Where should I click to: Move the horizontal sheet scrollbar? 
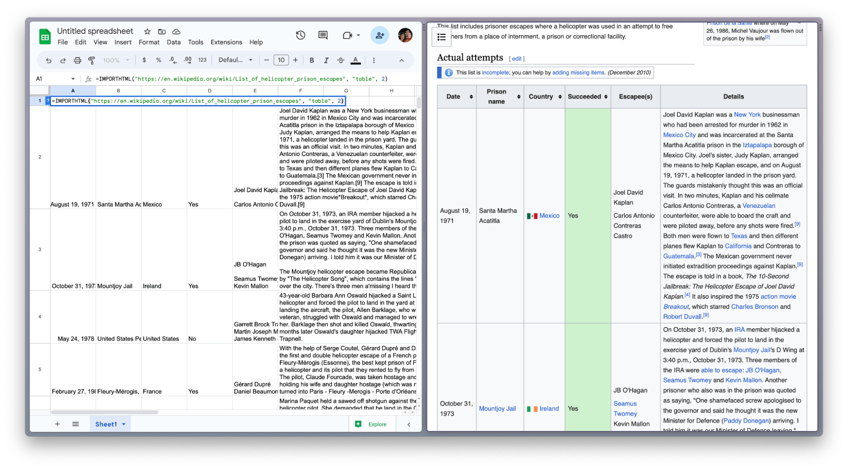(105, 412)
